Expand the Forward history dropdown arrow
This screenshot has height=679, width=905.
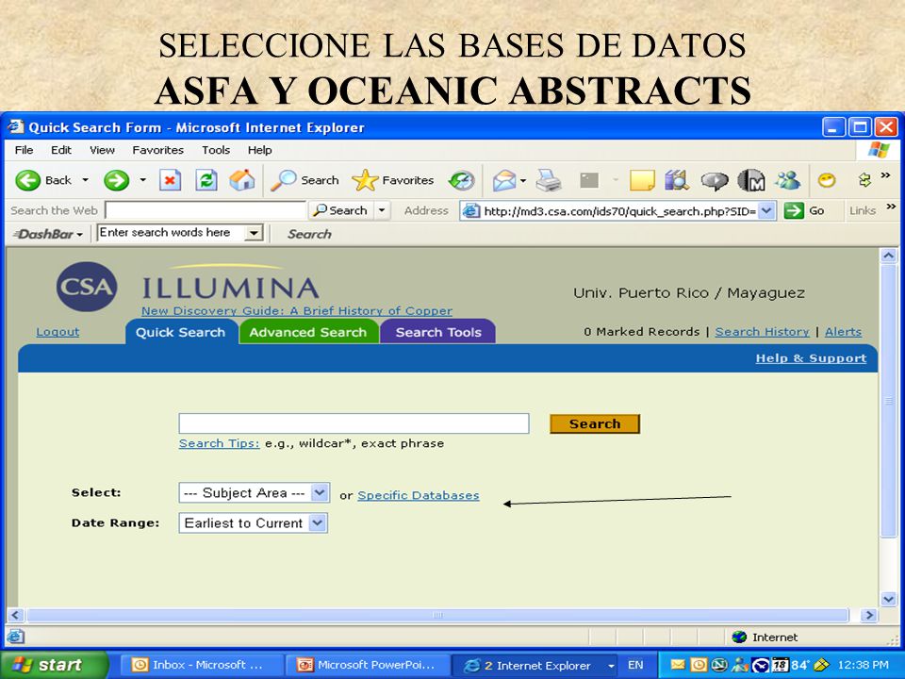(x=142, y=180)
